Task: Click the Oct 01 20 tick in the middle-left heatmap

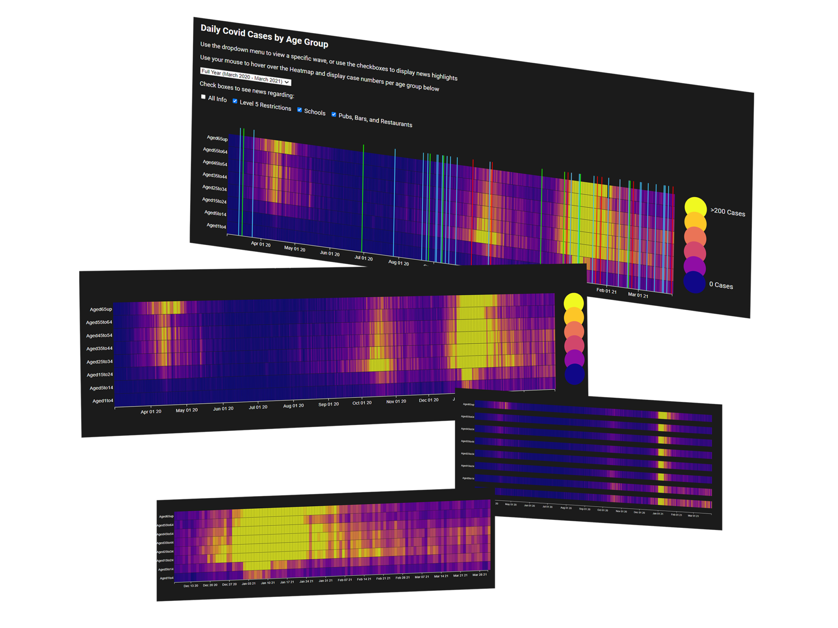Action: [x=362, y=403]
